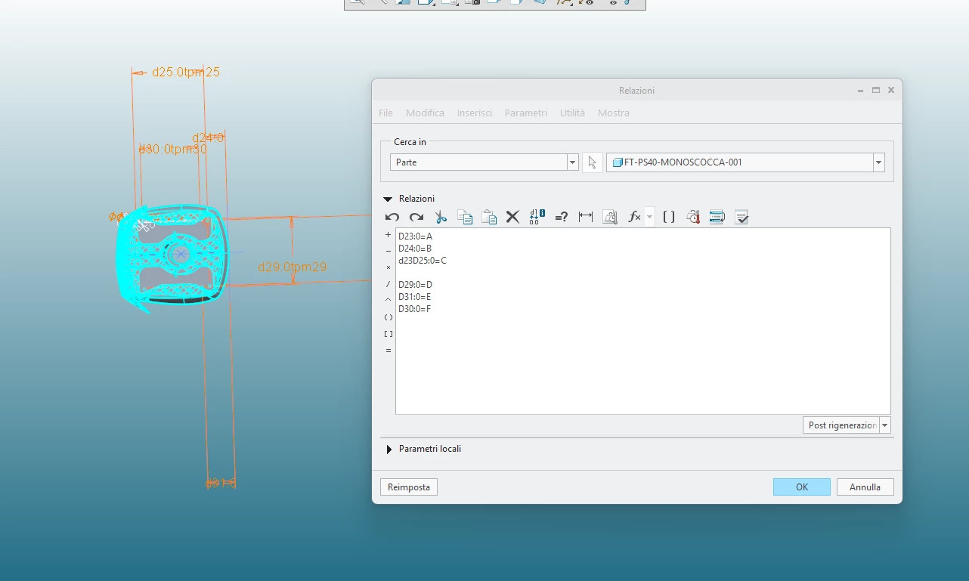The image size is (969, 581).
Task: Click the Annulla button
Action: coord(865,487)
